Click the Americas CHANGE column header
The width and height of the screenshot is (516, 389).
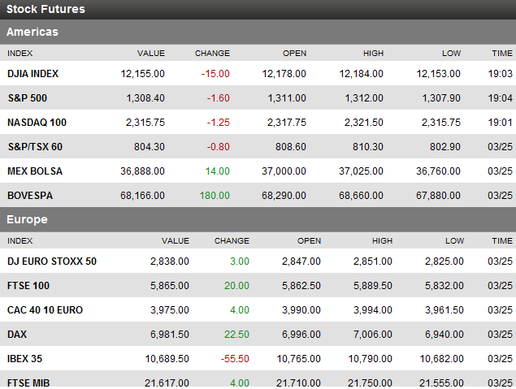click(x=212, y=54)
